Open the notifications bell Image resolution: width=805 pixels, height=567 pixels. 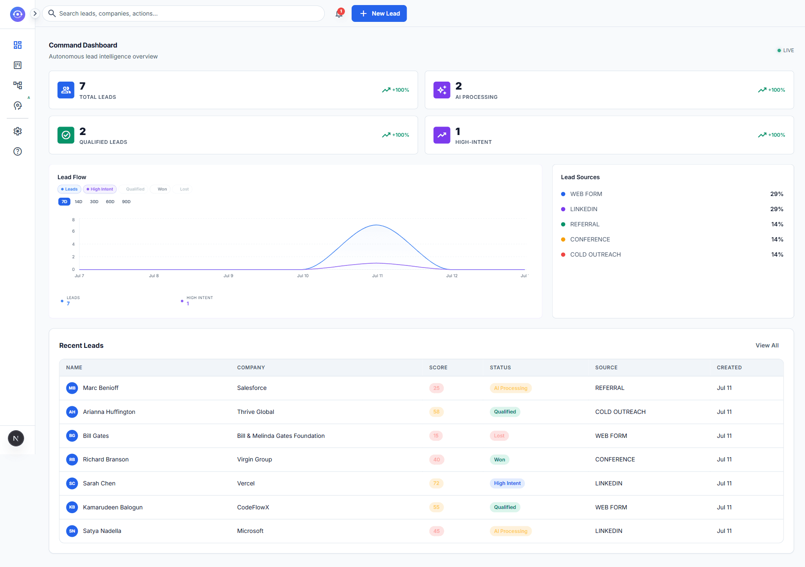click(x=339, y=13)
